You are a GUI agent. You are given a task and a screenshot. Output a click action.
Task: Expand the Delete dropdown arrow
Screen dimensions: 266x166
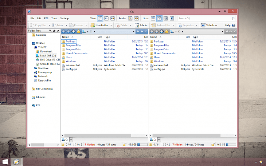coord(130,25)
